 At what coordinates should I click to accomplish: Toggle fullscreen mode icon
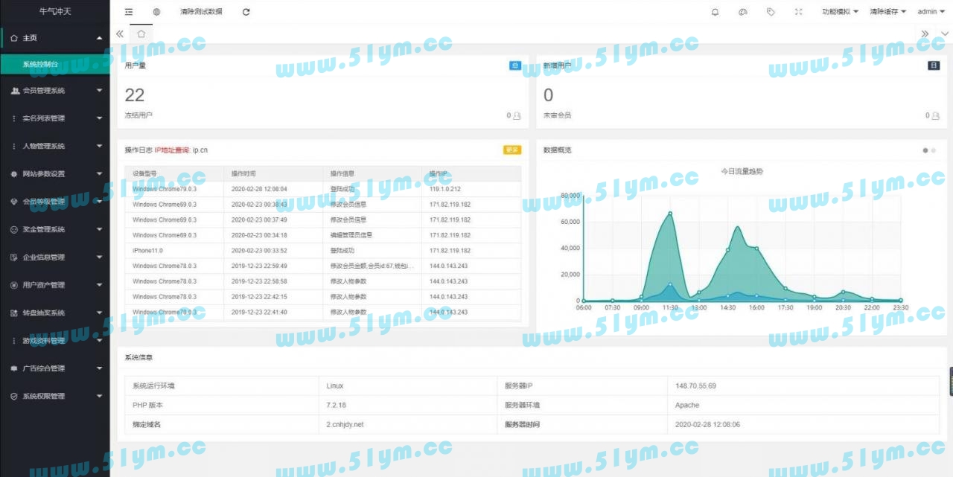[798, 12]
